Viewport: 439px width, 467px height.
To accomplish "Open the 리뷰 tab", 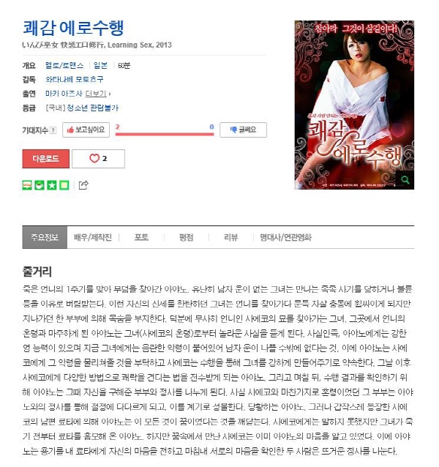I will [x=231, y=237].
